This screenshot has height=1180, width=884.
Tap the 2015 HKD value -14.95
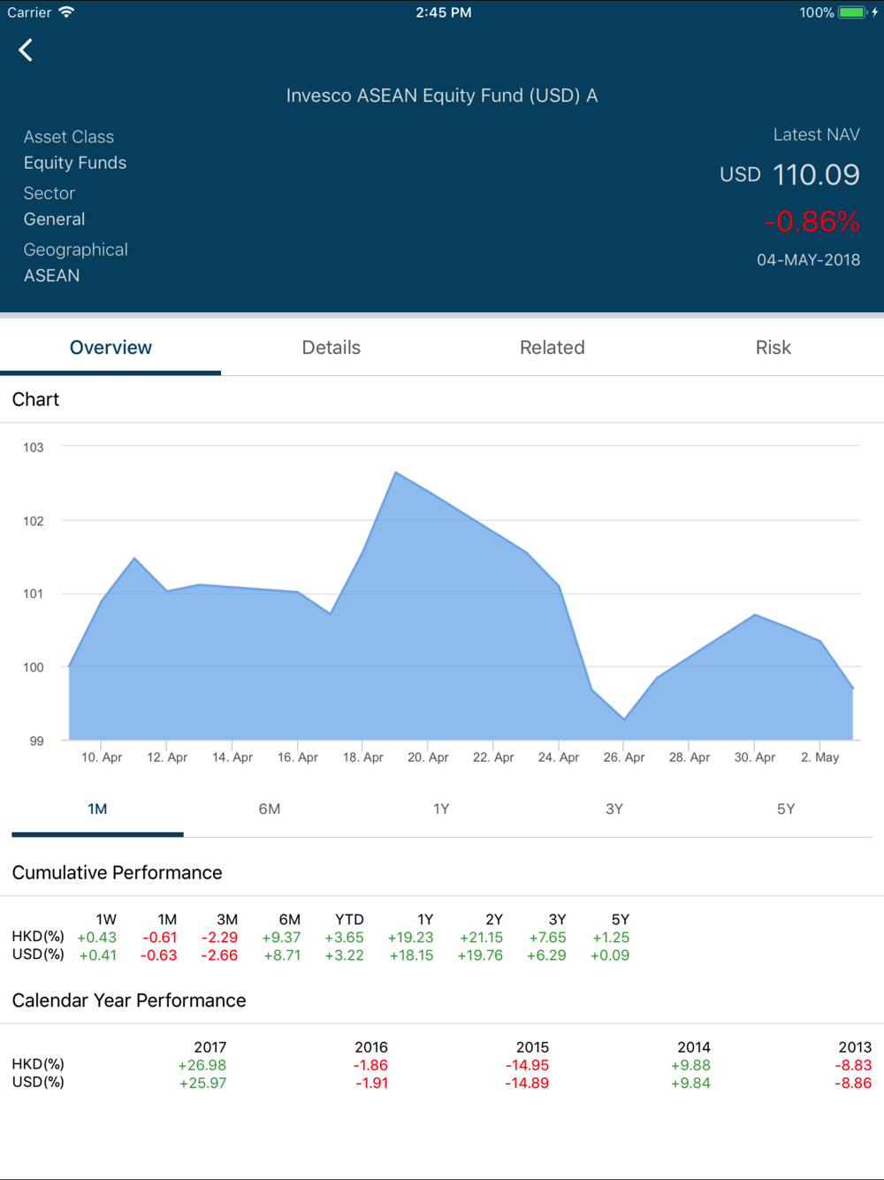coord(527,1066)
